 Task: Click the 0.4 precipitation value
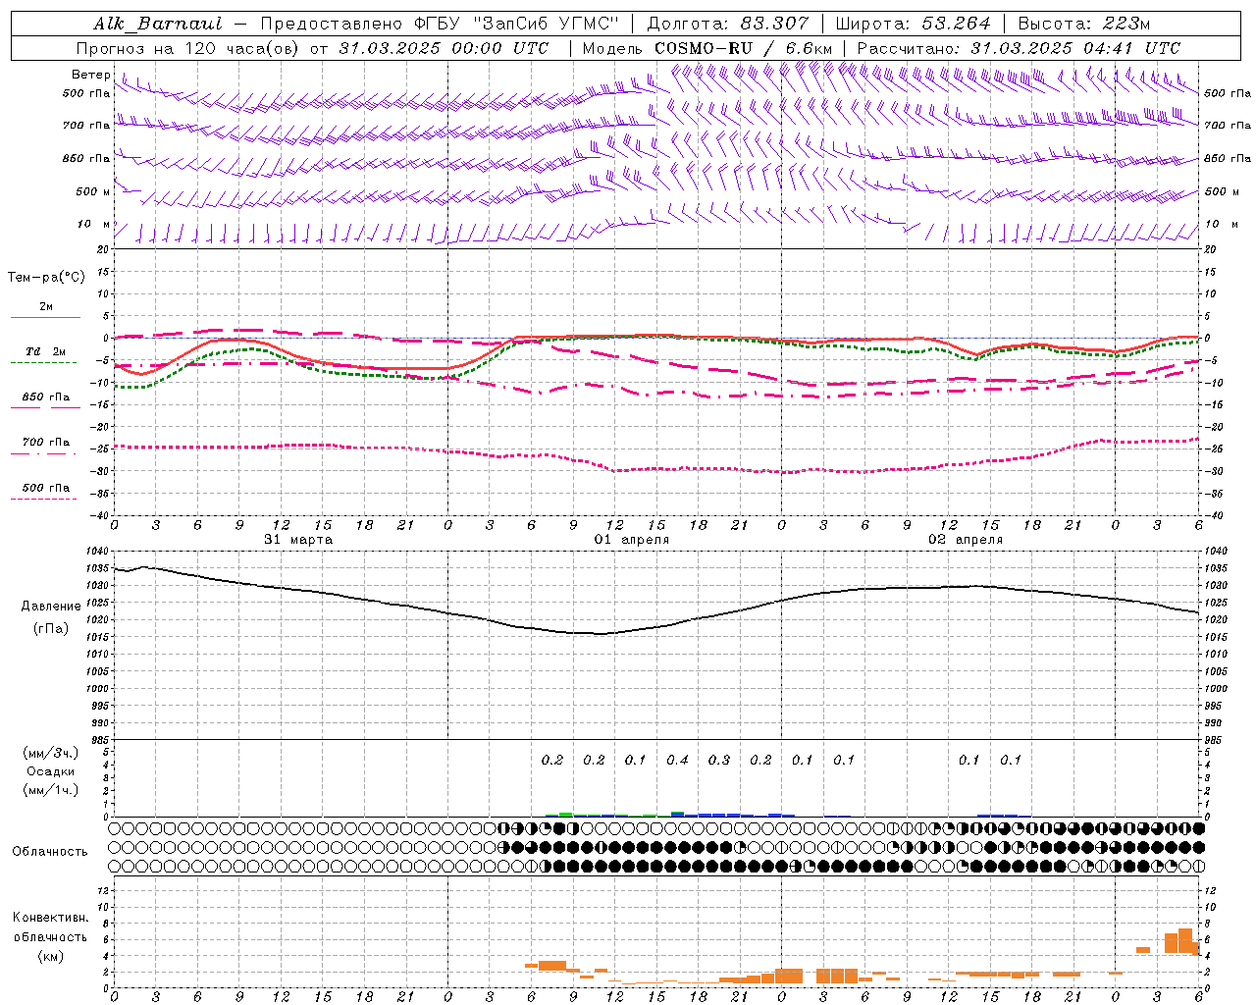pos(677,760)
